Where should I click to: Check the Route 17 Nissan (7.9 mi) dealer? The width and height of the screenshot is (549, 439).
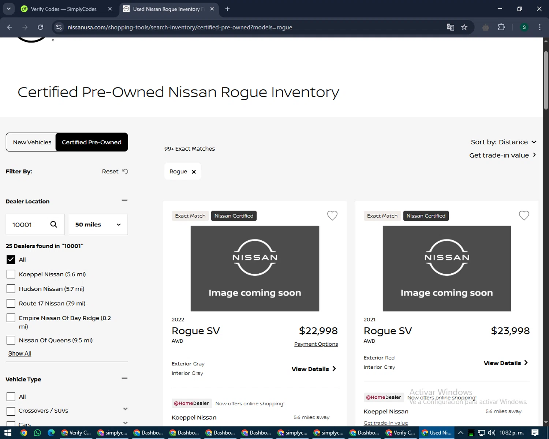[x=11, y=303]
